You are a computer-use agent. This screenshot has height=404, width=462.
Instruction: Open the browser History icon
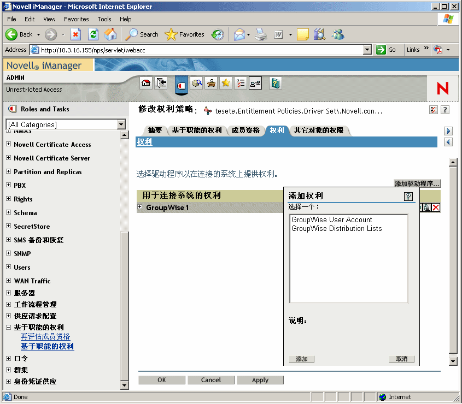click(x=218, y=34)
